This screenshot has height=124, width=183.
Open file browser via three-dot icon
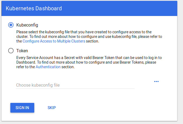coord(156,81)
